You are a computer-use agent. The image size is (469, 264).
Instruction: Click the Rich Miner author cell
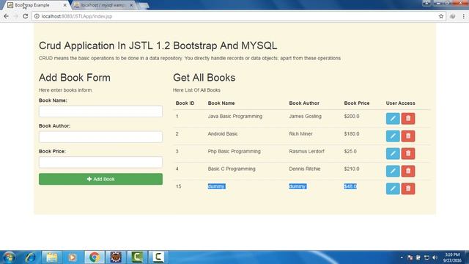(300, 133)
